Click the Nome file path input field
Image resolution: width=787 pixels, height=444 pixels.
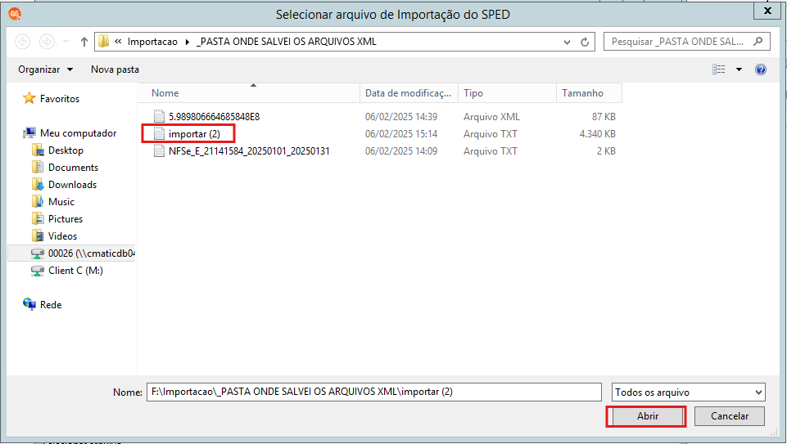(374, 392)
